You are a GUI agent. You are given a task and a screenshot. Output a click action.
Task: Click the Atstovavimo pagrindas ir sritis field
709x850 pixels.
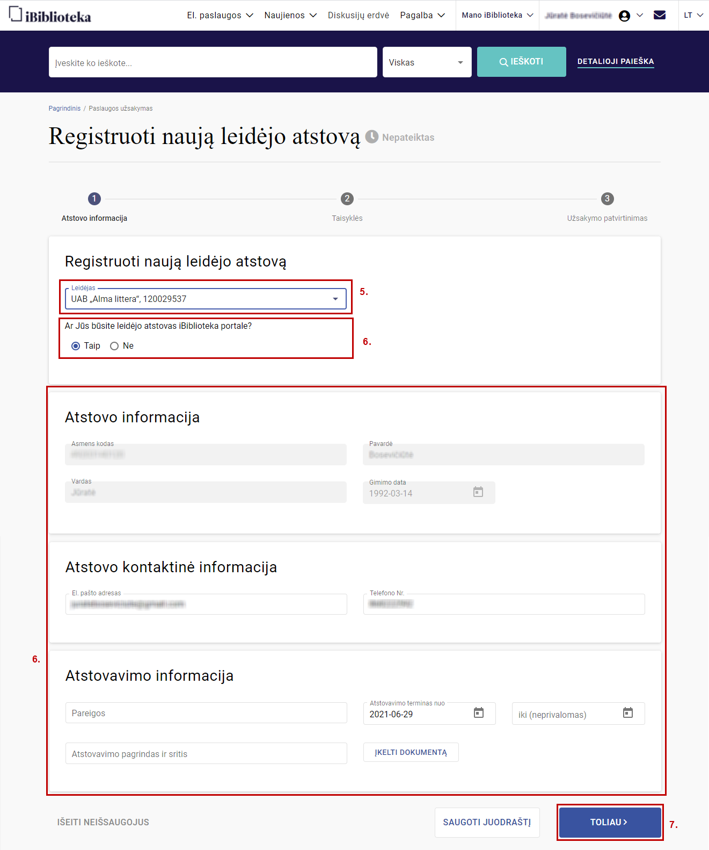pos(206,753)
